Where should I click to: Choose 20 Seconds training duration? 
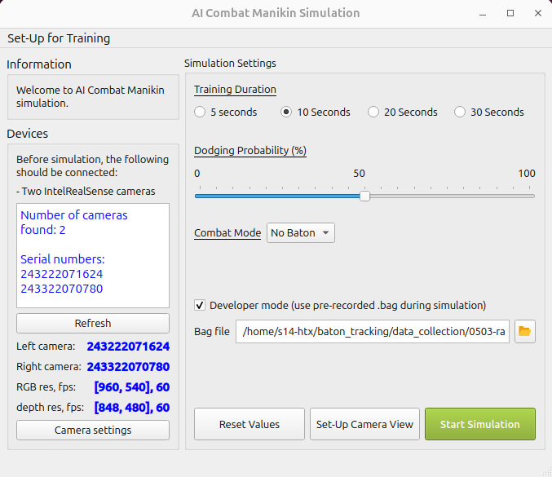[373, 113]
